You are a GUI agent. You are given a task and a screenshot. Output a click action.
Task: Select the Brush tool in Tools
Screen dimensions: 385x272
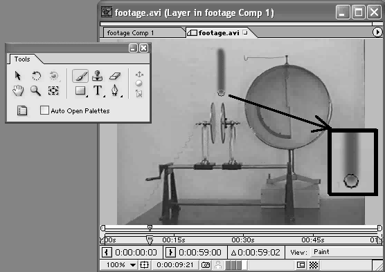[x=80, y=76]
